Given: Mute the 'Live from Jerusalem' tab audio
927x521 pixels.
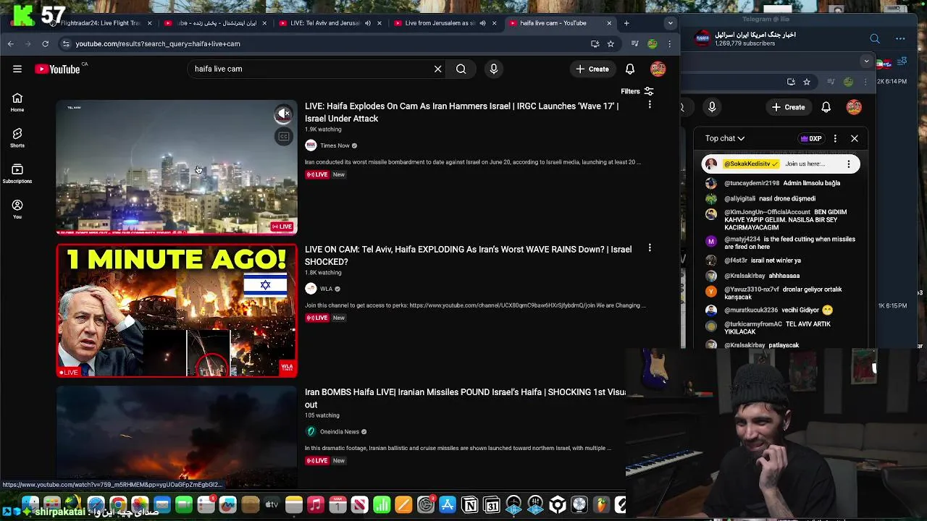Looking at the screenshot, I should (x=483, y=23).
